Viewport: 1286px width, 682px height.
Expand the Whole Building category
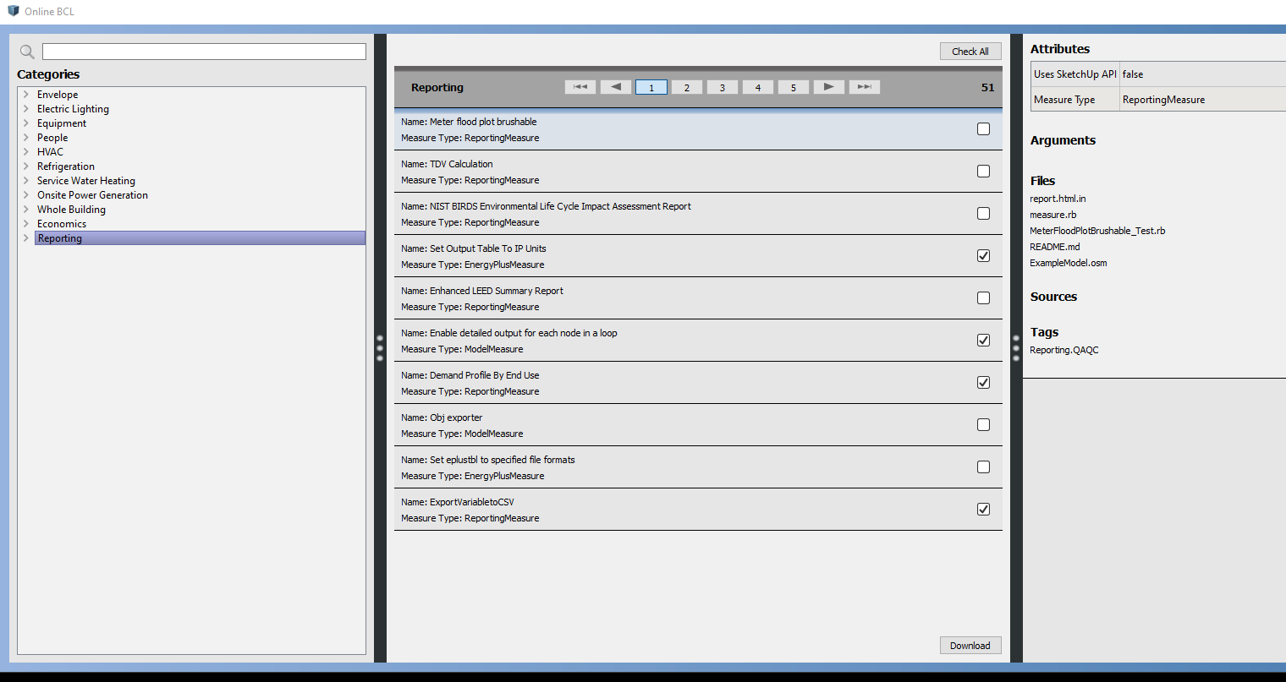26,210
